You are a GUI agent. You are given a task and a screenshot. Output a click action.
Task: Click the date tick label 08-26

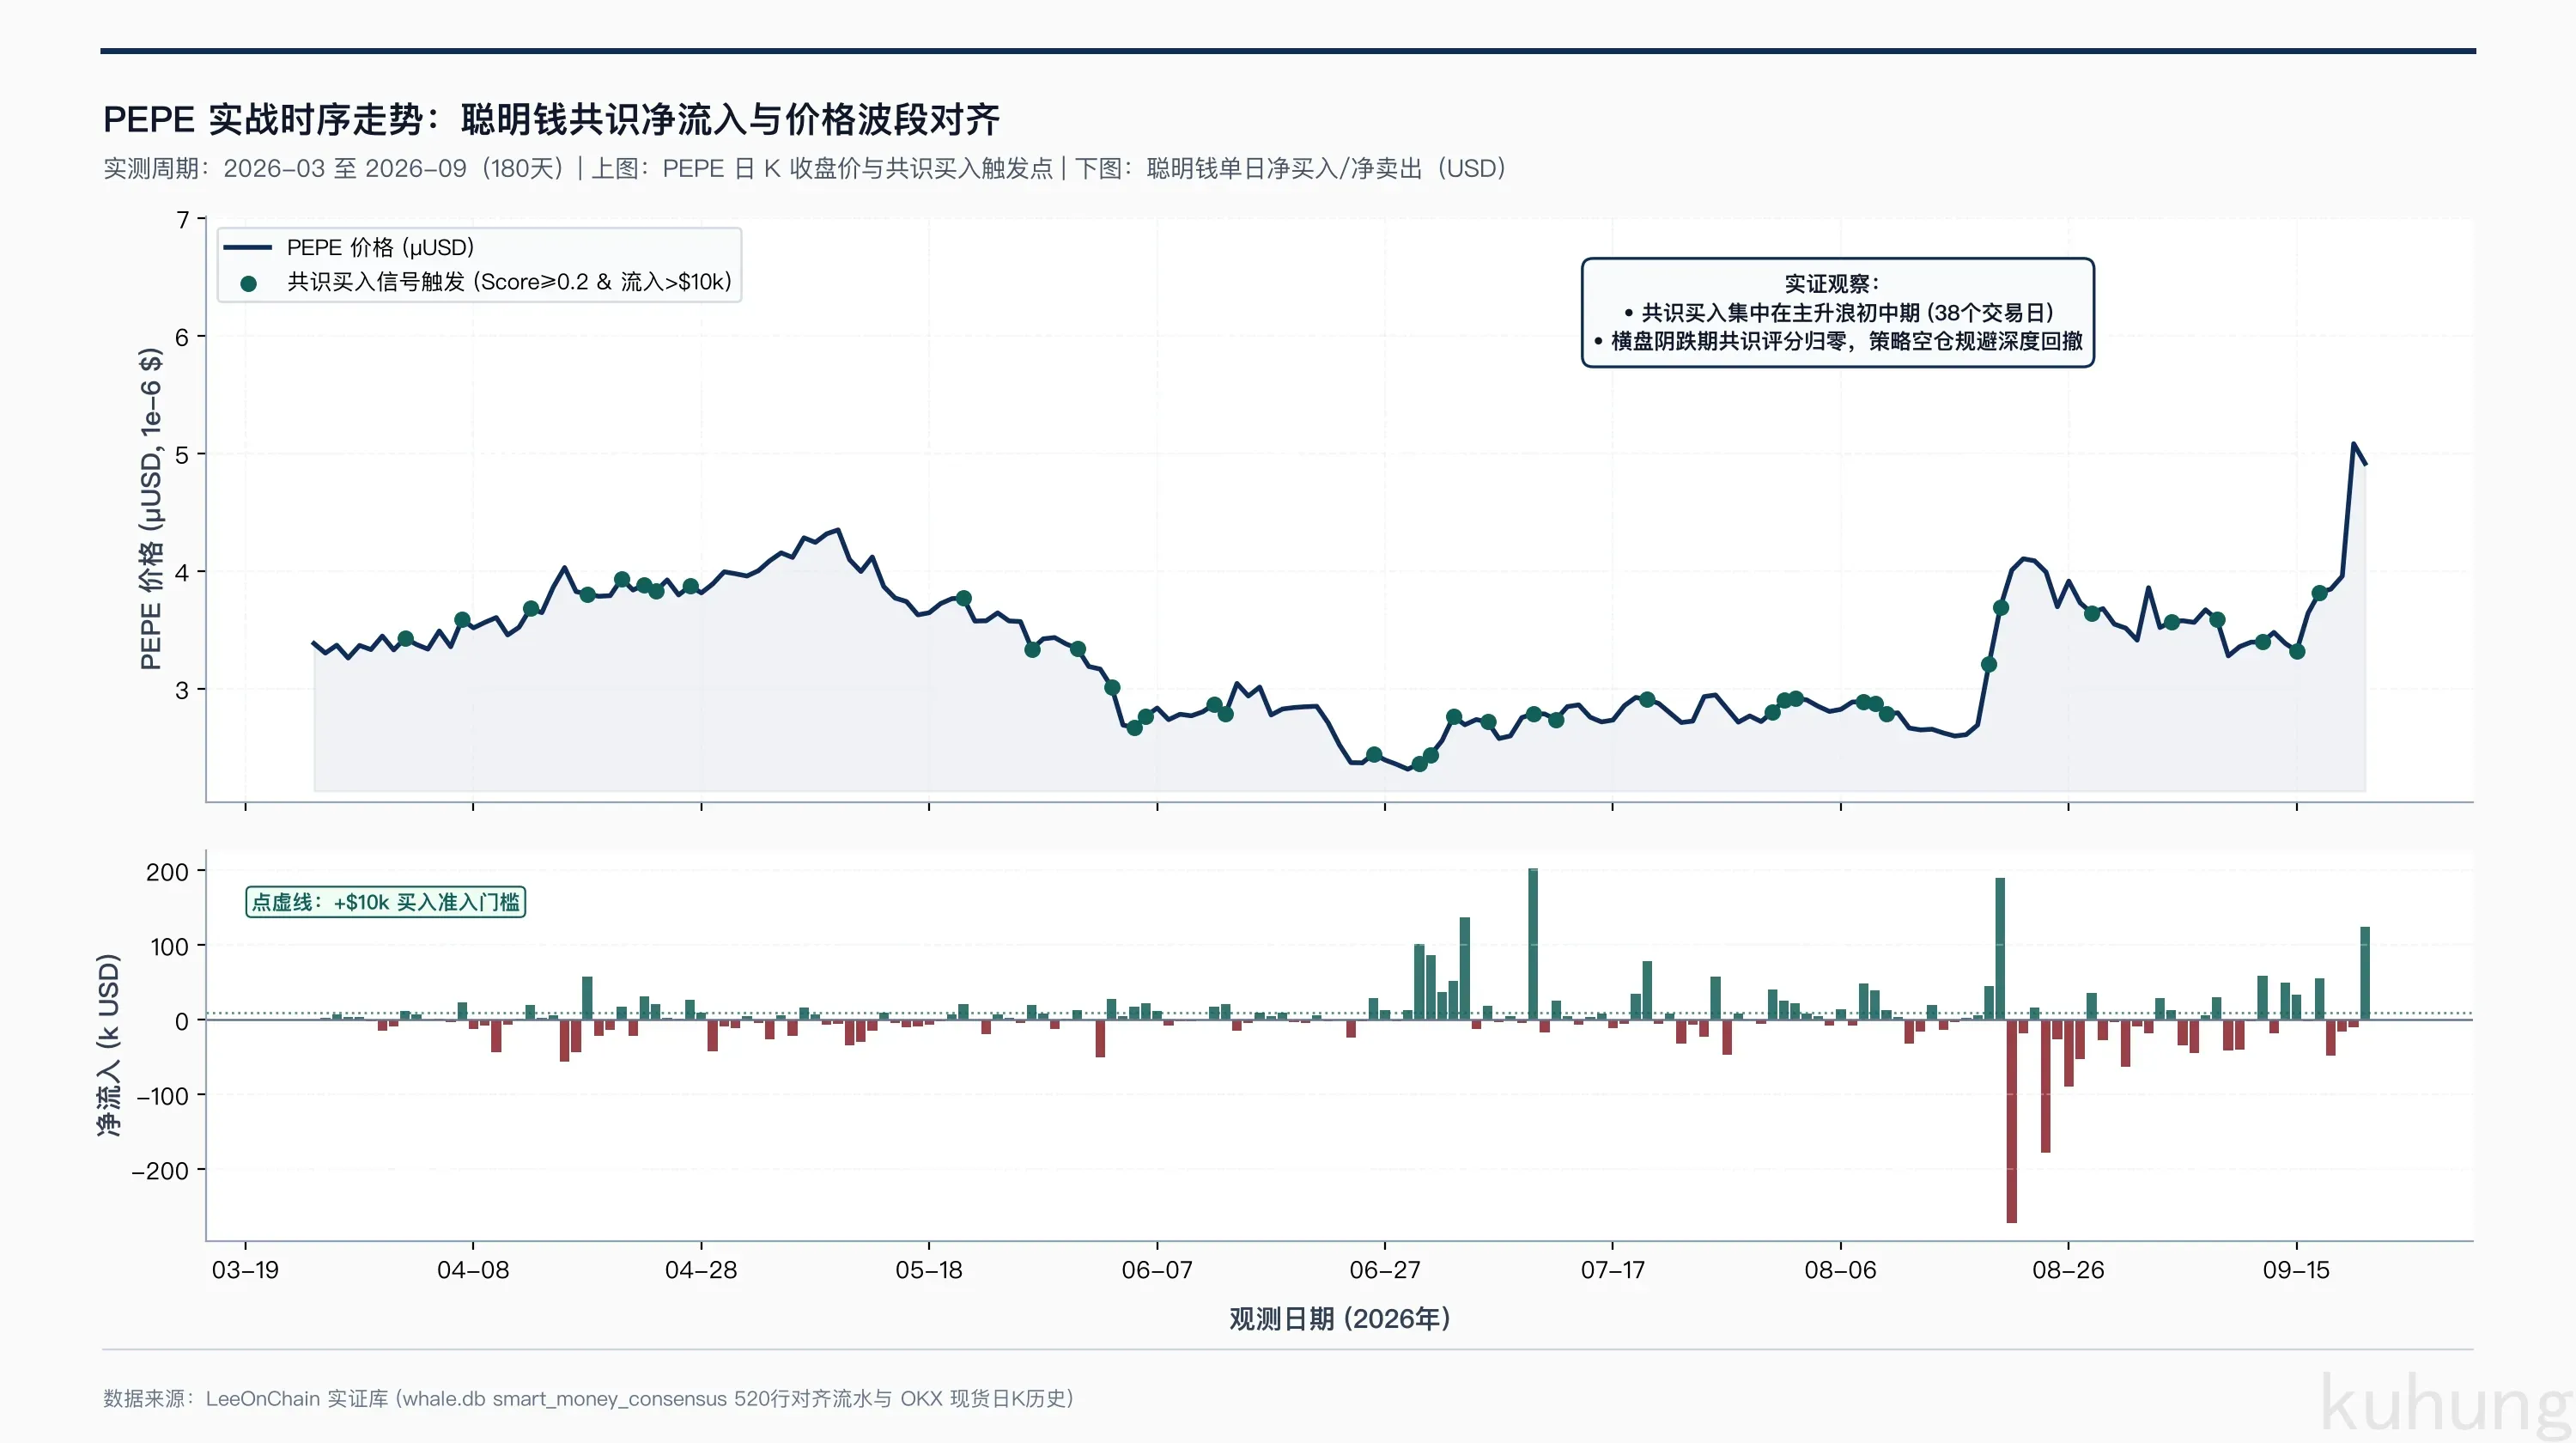(2069, 1270)
